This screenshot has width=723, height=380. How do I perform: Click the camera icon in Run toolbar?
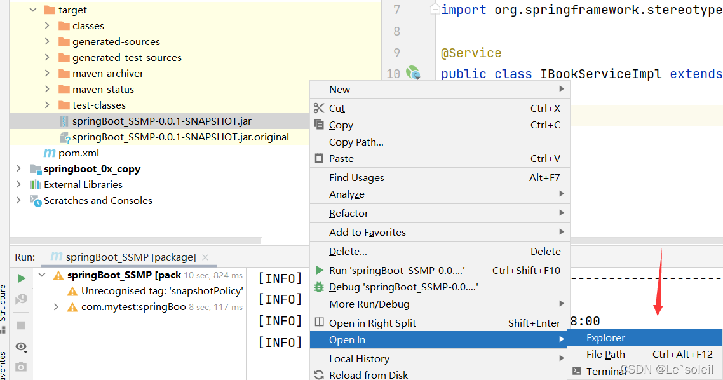coord(21,367)
